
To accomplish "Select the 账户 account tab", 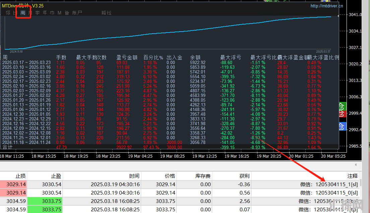I will tap(77, 13).
